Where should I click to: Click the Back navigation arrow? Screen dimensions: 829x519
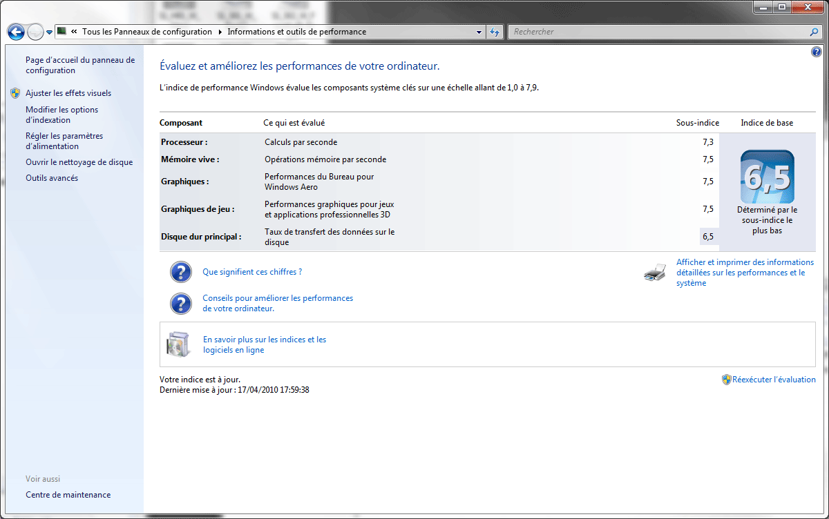pyautogui.click(x=16, y=32)
